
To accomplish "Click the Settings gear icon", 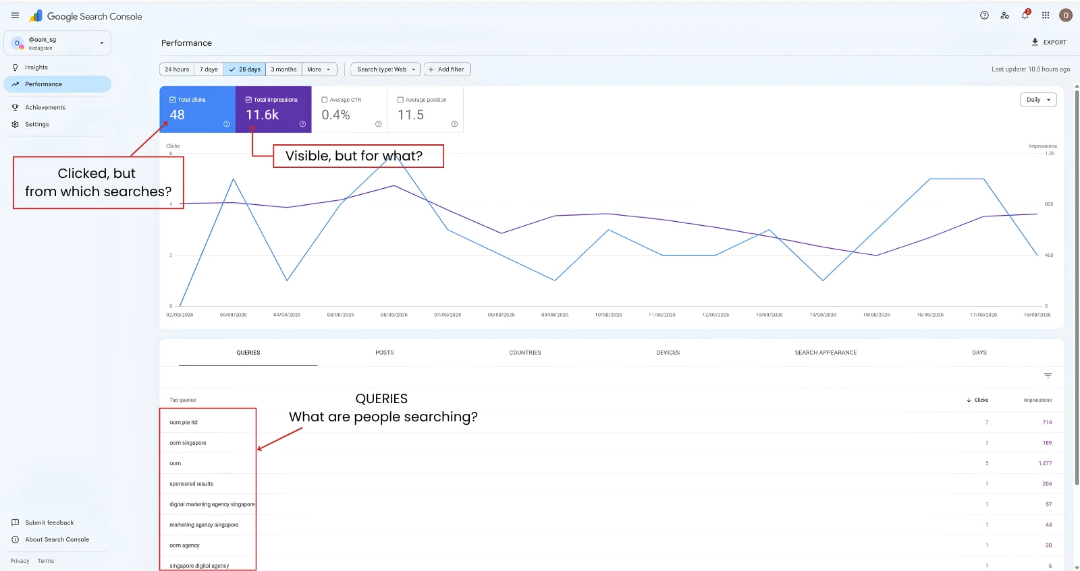I will coord(15,124).
